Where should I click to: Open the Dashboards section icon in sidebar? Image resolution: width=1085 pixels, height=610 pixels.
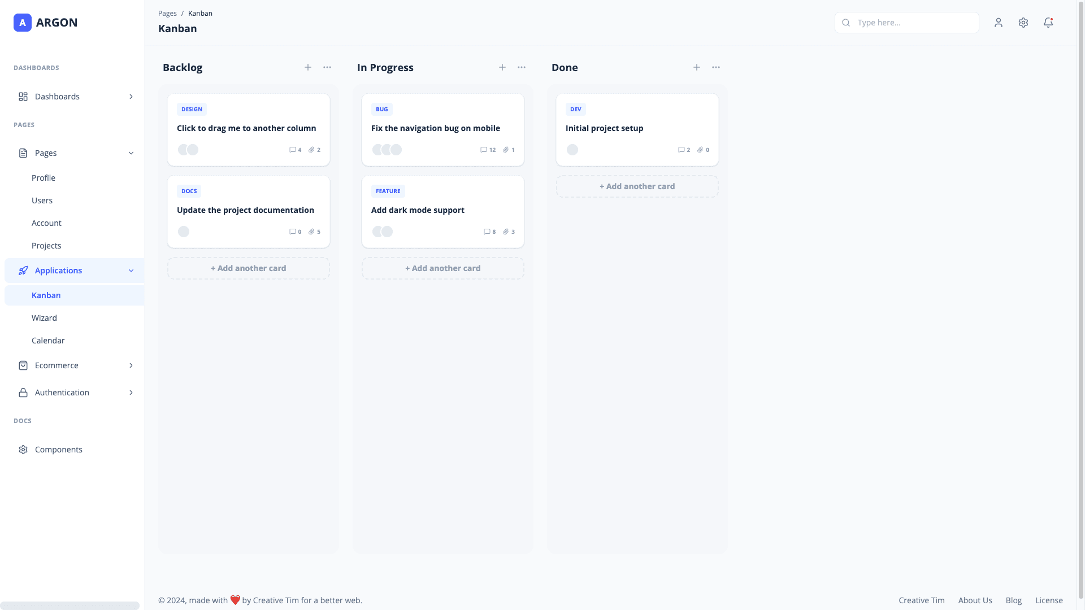pyautogui.click(x=23, y=97)
